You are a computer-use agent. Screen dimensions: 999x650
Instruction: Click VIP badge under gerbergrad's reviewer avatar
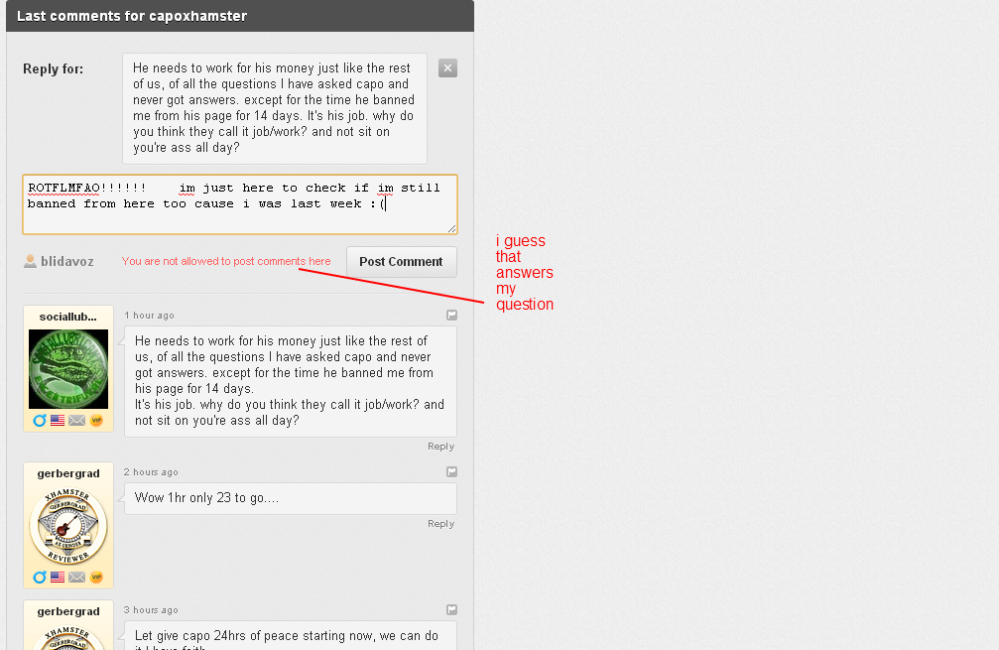coord(96,578)
